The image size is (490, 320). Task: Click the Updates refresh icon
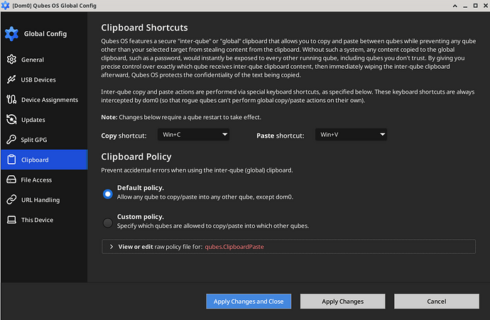(x=11, y=120)
